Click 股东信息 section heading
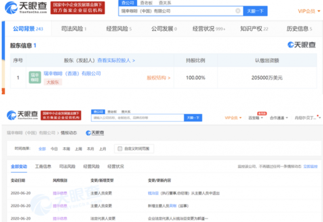323x222 pixels. [x=23, y=45]
